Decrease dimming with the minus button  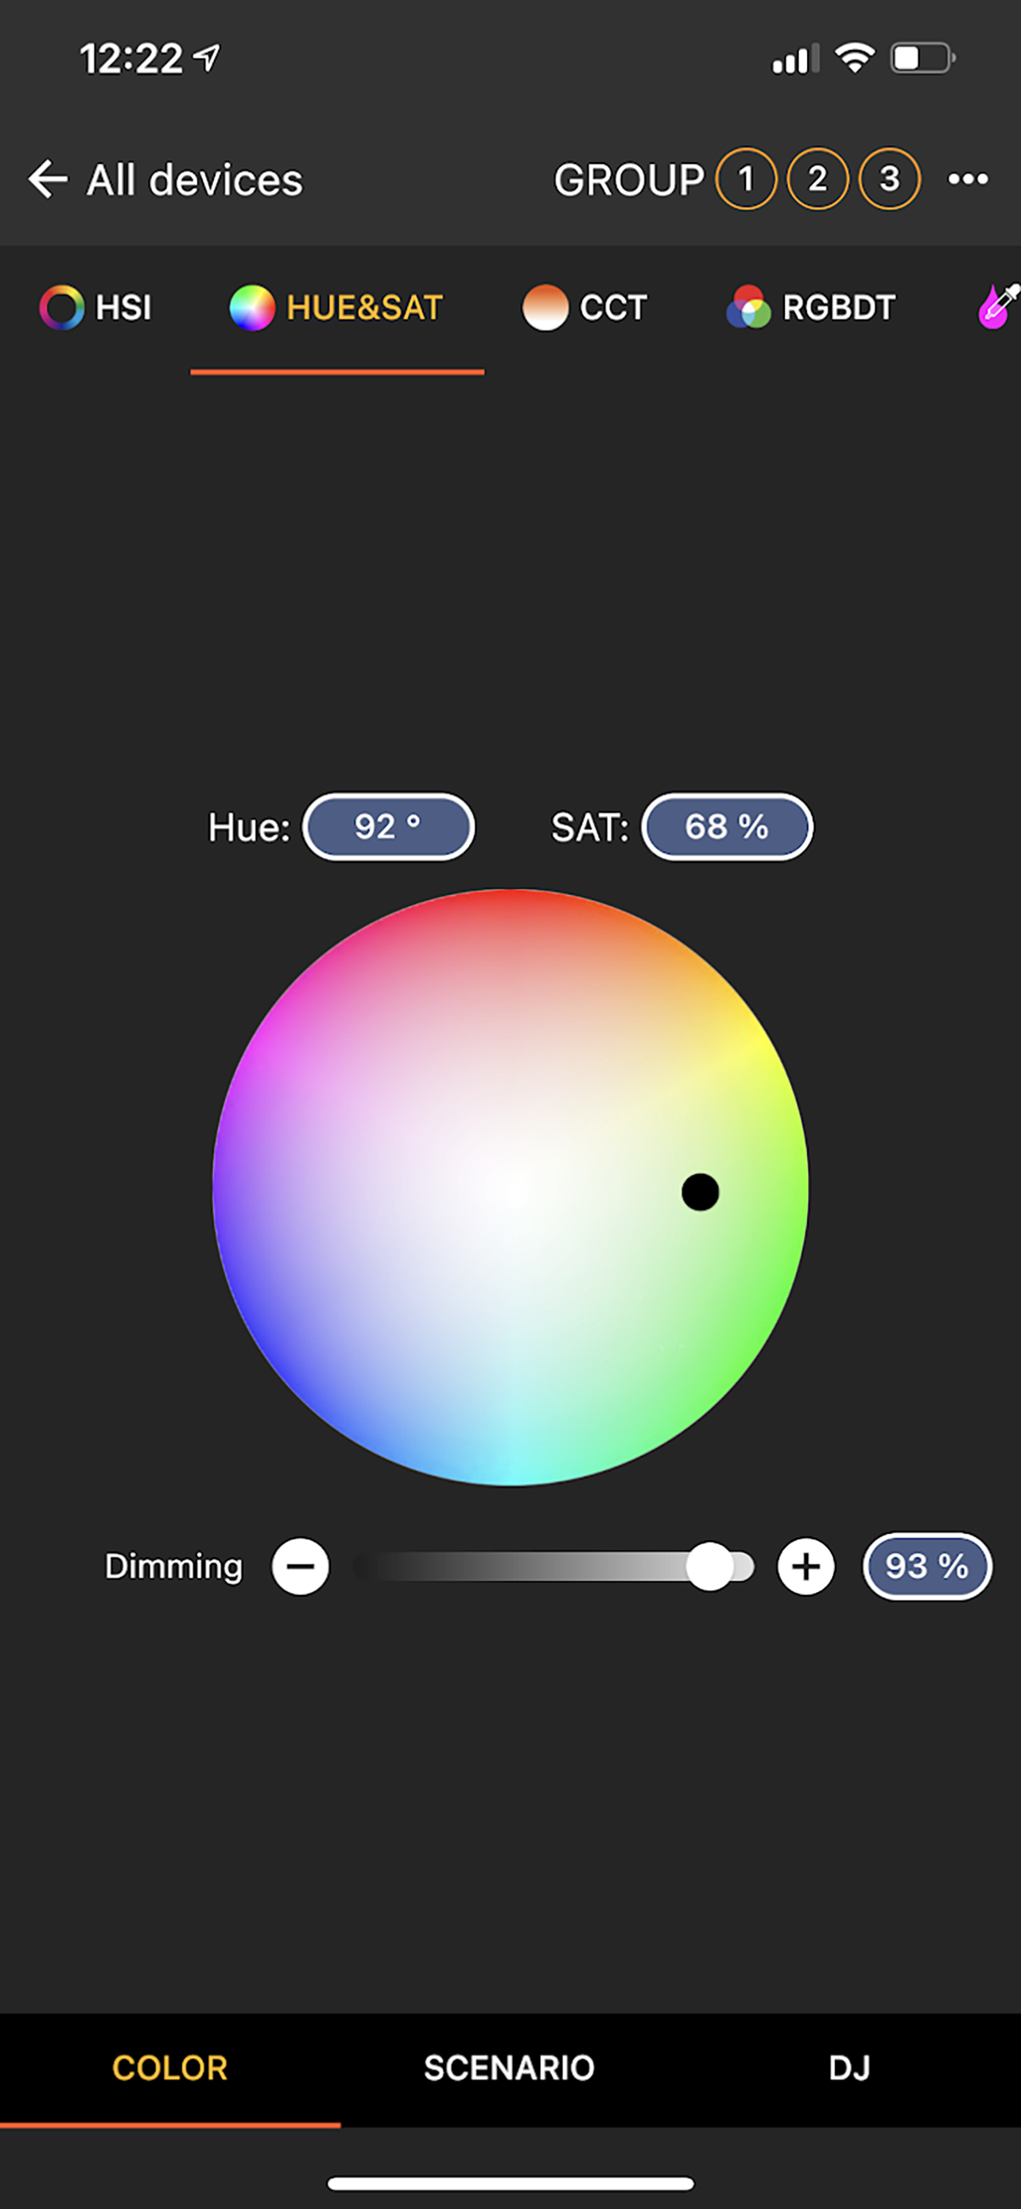point(300,1566)
